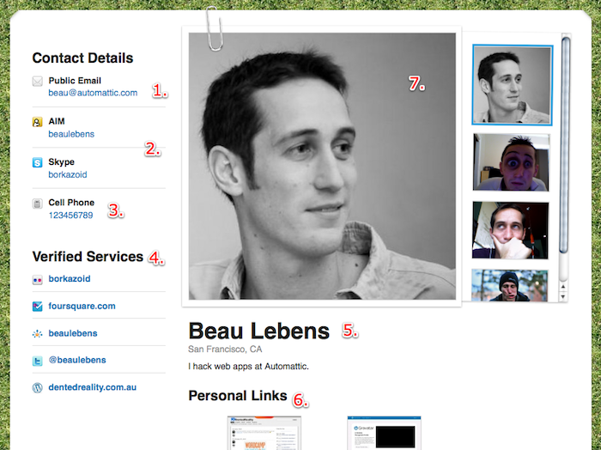The width and height of the screenshot is (601, 450).
Task: Click the scroll up arrow in photo gallery
Action: (565, 287)
